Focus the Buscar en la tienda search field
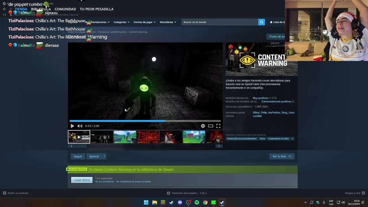Image resolution: width=368 pixels, height=207 pixels. [220, 22]
